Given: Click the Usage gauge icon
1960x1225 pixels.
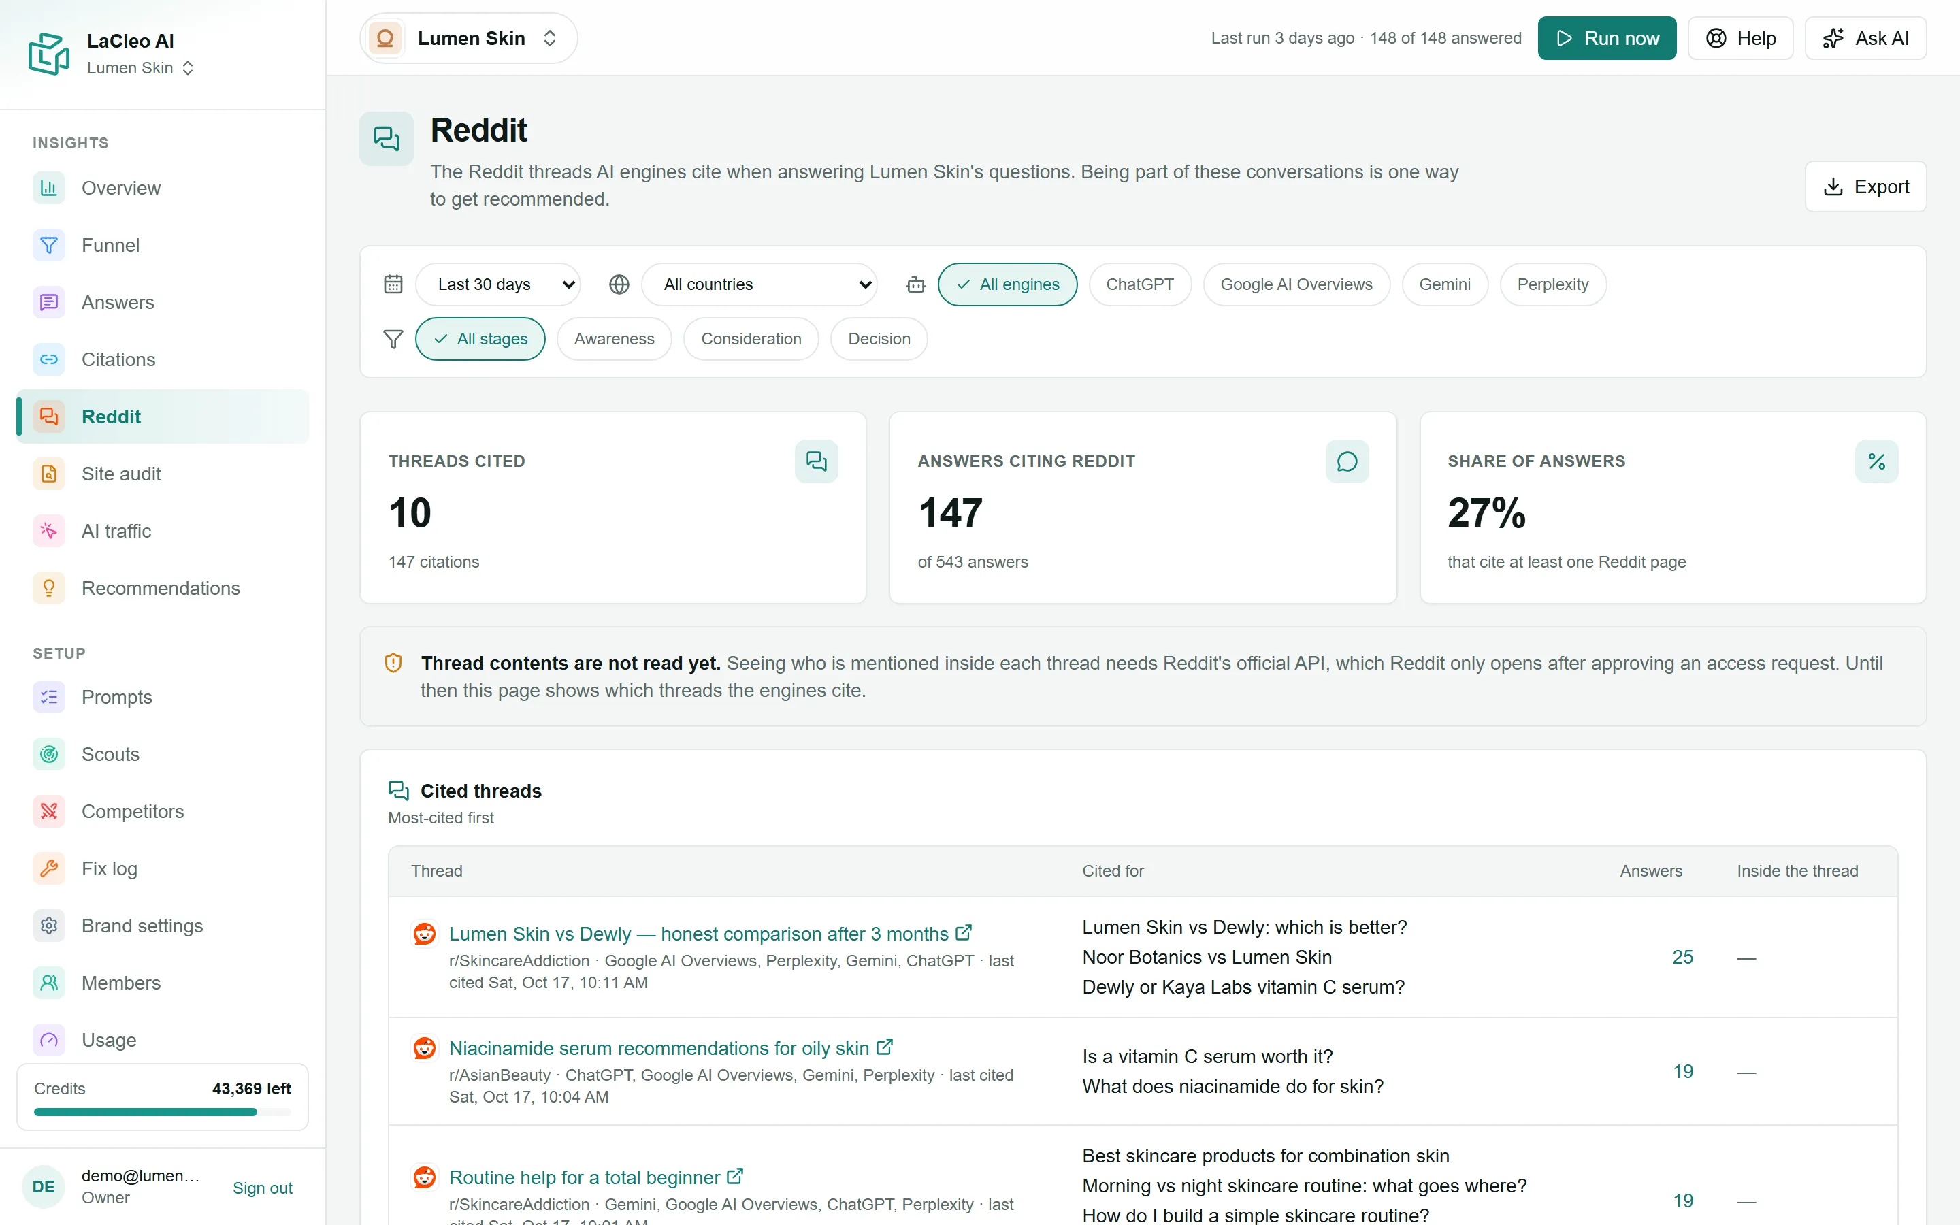Looking at the screenshot, I should click(48, 1039).
